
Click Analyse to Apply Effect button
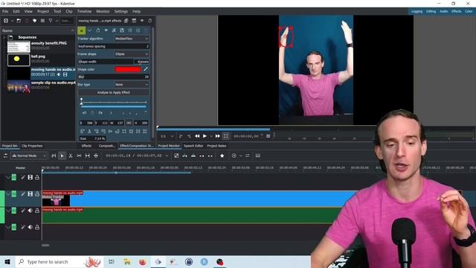pos(113,92)
